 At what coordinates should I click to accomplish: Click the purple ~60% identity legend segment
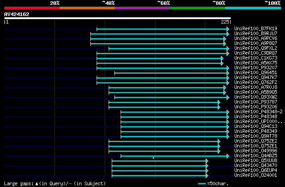142,8
